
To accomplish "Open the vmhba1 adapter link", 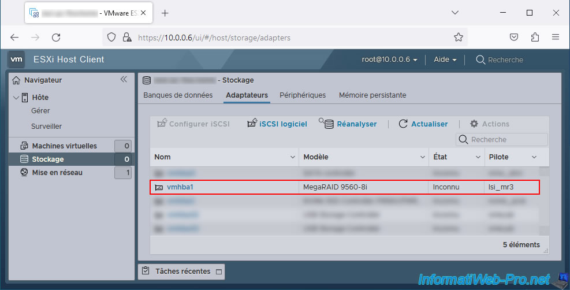I will 180,187.
